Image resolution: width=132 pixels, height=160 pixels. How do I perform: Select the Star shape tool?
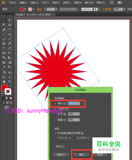point(10,34)
